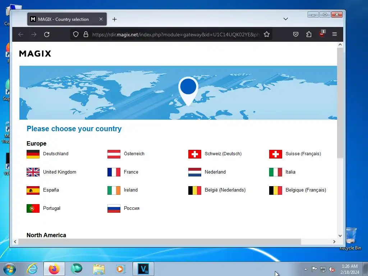Click the vertical scrollbar up arrow

tap(340, 45)
